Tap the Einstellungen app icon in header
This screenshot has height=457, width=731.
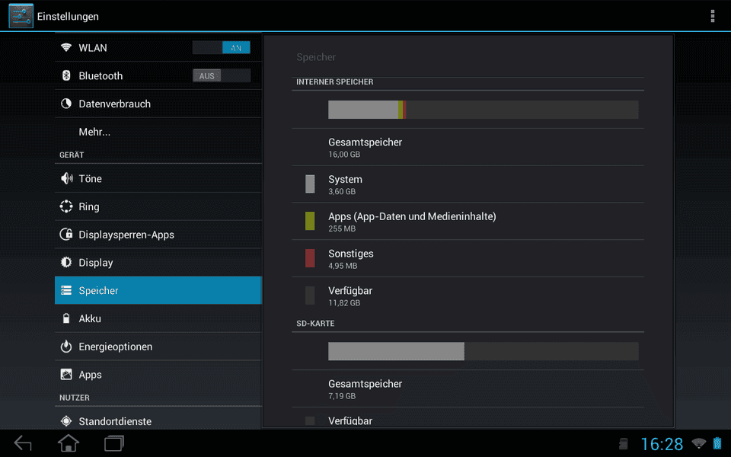(21, 16)
